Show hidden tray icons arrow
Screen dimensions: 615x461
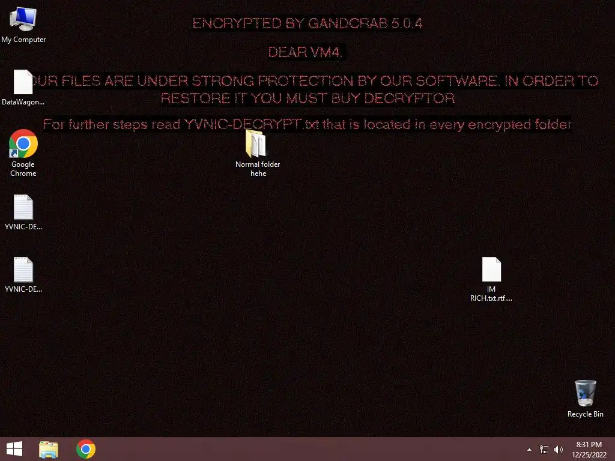[x=529, y=450]
